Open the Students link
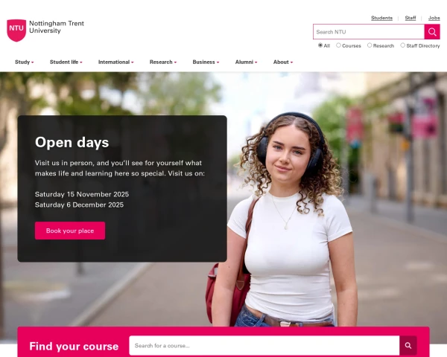 (381, 18)
